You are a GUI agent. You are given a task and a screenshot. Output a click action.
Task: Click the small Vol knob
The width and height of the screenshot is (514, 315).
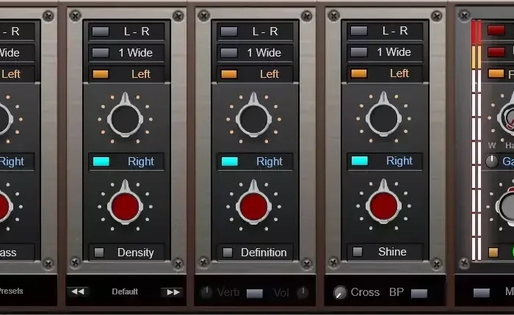[303, 292]
